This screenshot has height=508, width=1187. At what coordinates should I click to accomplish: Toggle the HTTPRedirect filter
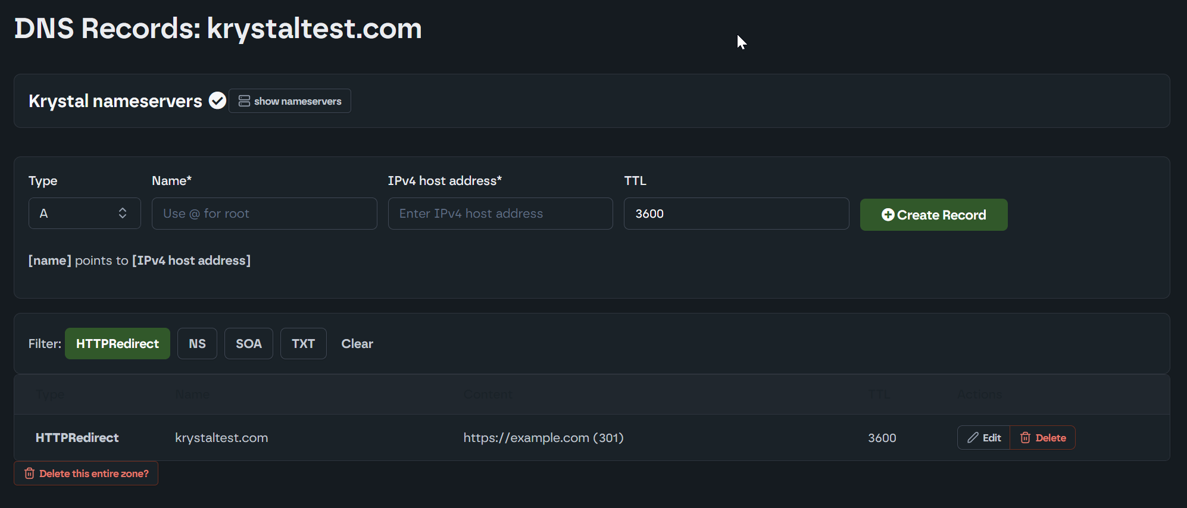tap(117, 344)
